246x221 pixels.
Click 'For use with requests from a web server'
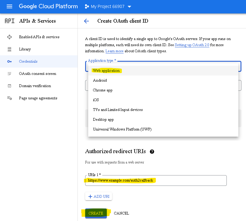coord(114,162)
